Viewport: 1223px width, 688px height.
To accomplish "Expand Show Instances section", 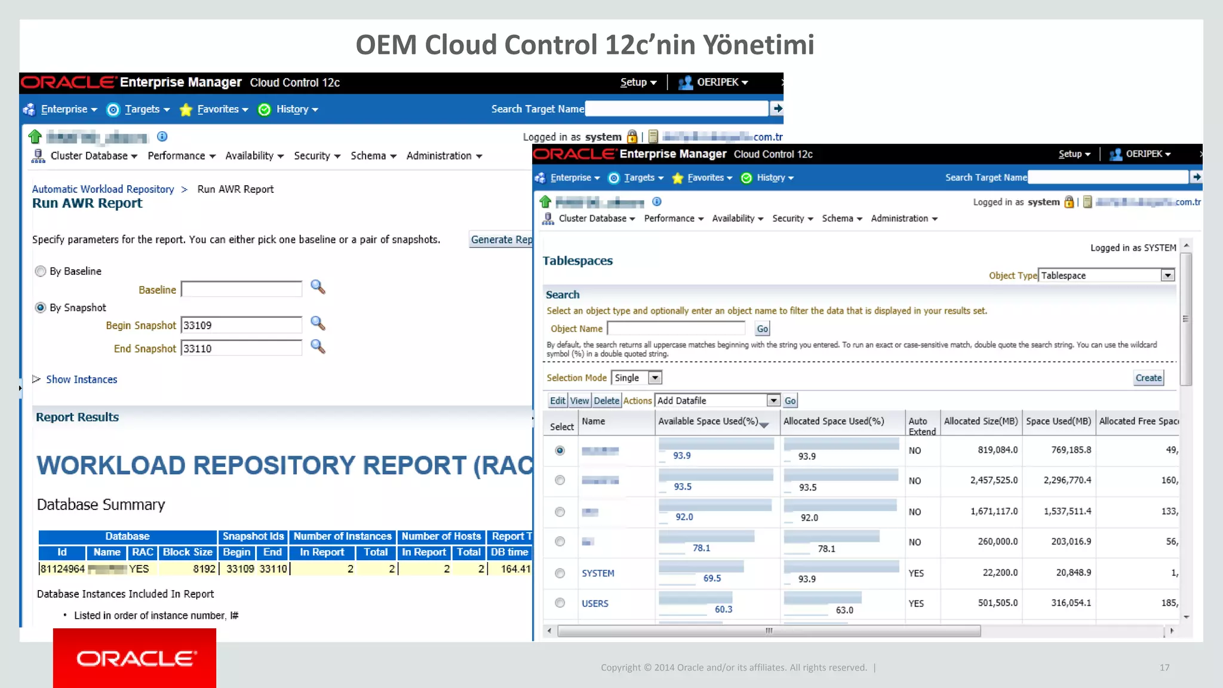I will [36, 379].
